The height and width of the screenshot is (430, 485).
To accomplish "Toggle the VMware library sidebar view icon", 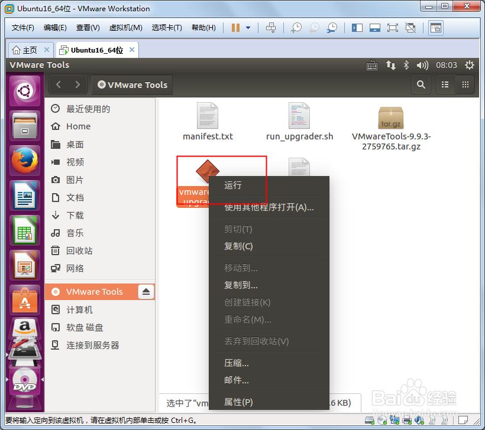I will point(357,28).
